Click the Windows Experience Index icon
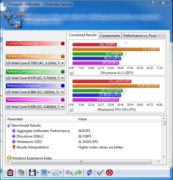The width and height of the screenshot is (173, 180). point(9,158)
